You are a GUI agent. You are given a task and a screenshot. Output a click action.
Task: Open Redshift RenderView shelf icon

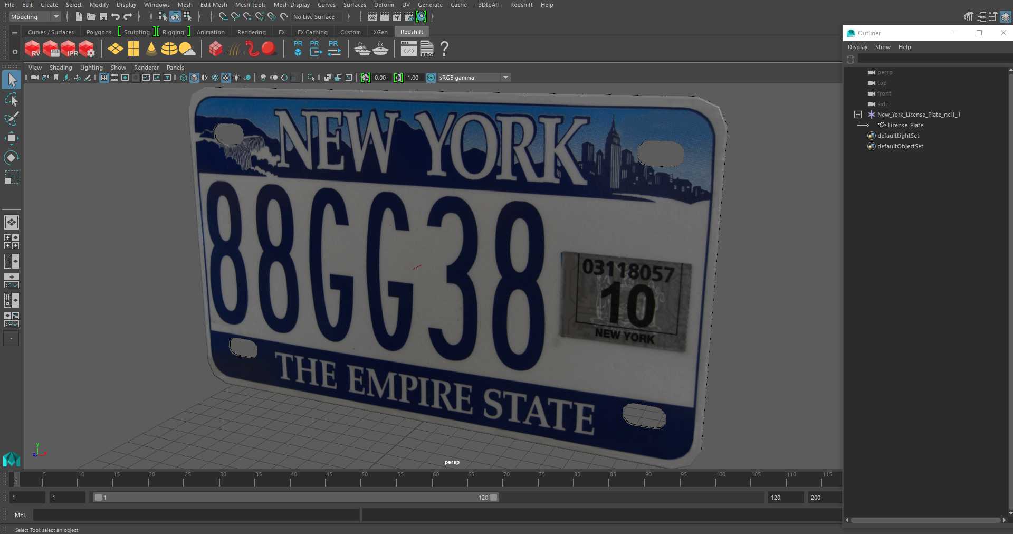pyautogui.click(x=33, y=49)
